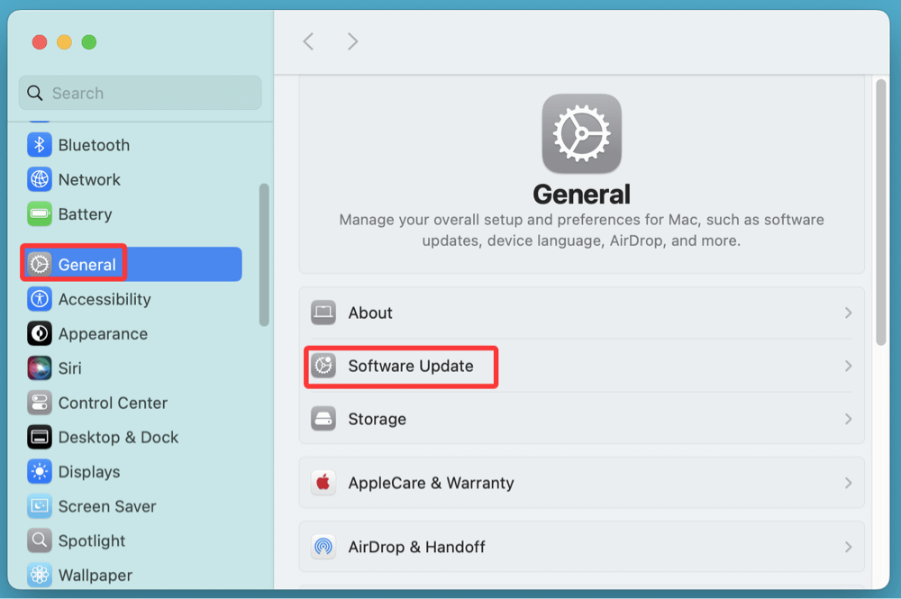The width and height of the screenshot is (901, 599).
Task: Click the sidebar scrollbar
Action: click(264, 252)
